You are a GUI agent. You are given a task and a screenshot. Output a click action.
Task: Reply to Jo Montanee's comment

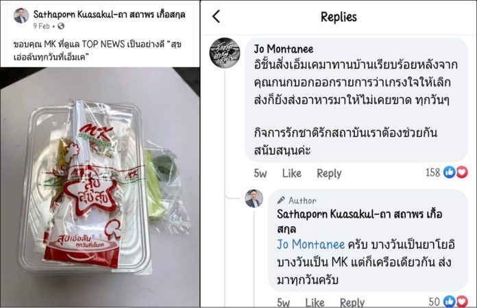pos(329,173)
